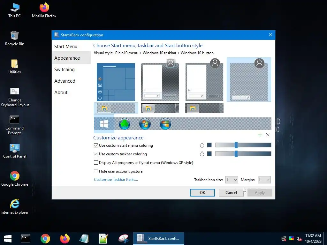
Task: Click the StartIsBack taskbar button
Action: pos(159,239)
